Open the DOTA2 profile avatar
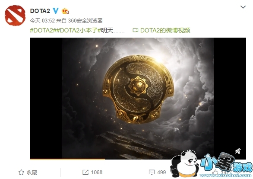The height and width of the screenshot is (179, 253). [x=15, y=15]
